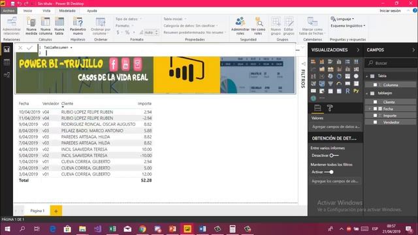Click the YouTube icon in the banner
This screenshot has width=418, height=235.
point(125,64)
